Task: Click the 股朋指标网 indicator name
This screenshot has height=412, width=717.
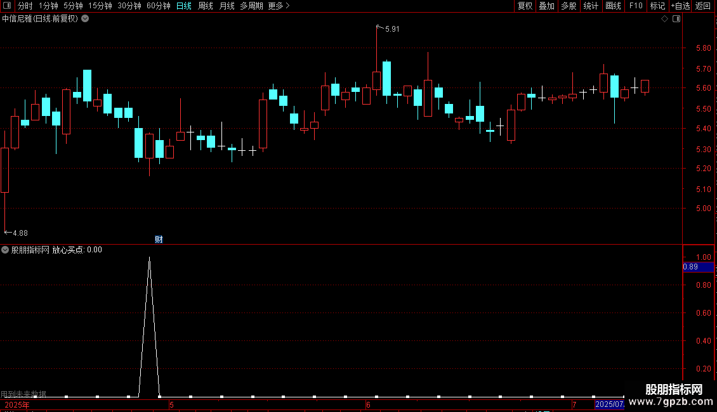Action: [x=30, y=250]
